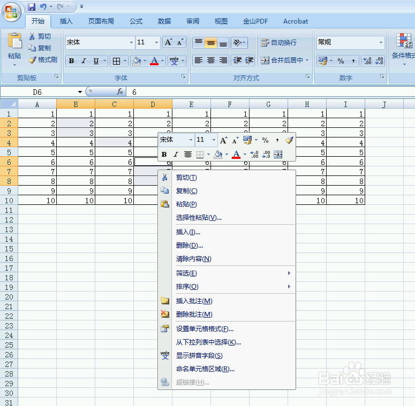Open 字体 group dialog launcher

point(184,76)
